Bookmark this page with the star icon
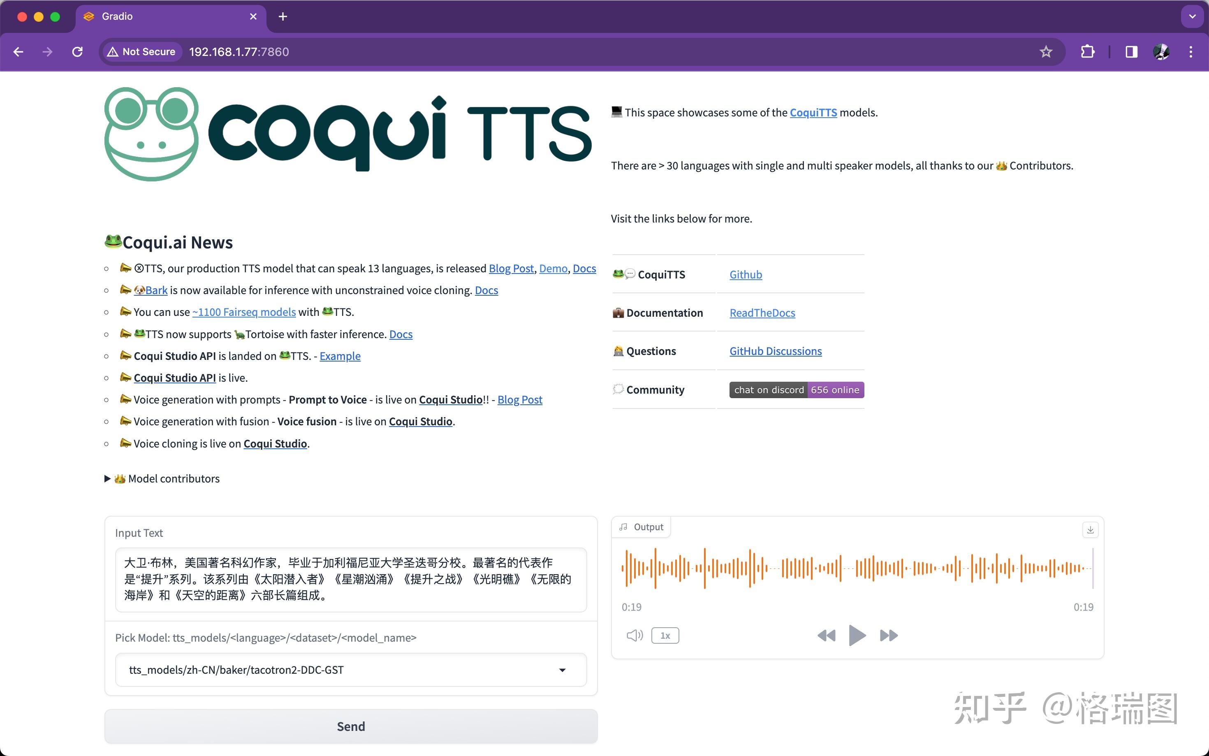The width and height of the screenshot is (1209, 756). click(x=1046, y=51)
